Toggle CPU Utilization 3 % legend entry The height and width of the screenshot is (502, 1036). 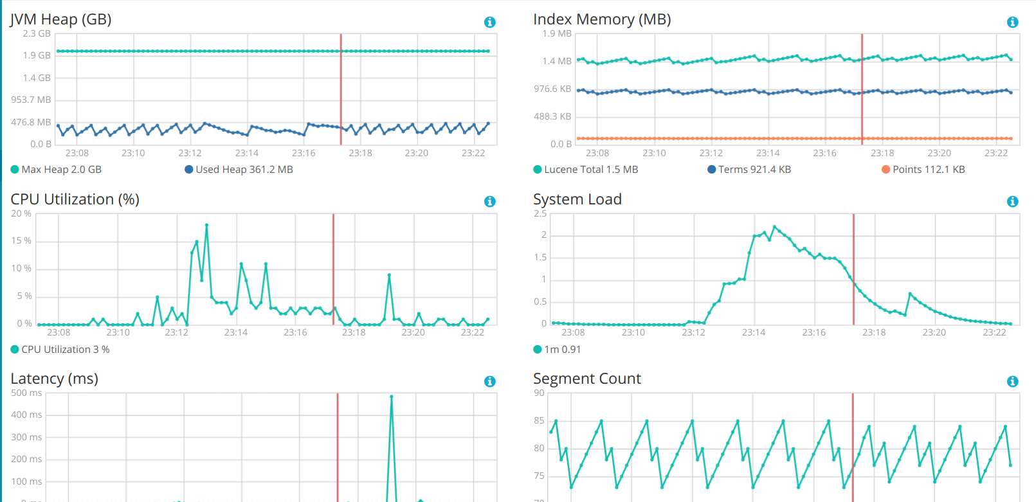[x=60, y=350]
